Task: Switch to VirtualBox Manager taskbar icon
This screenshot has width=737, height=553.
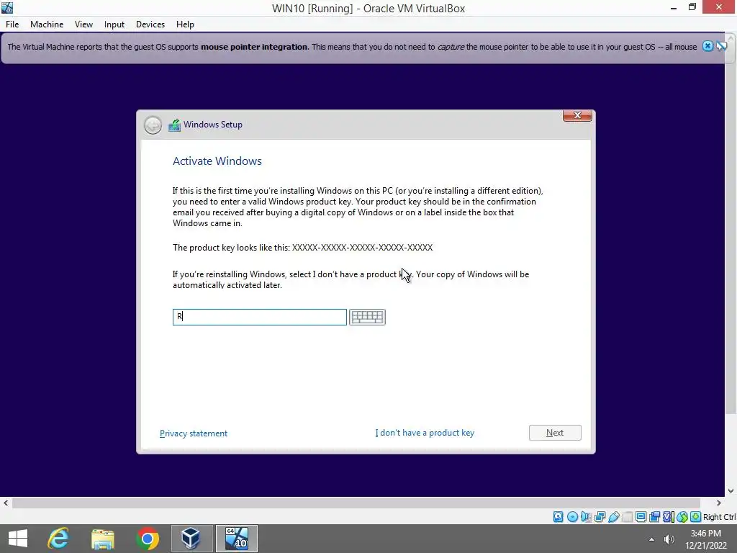Action: click(191, 539)
